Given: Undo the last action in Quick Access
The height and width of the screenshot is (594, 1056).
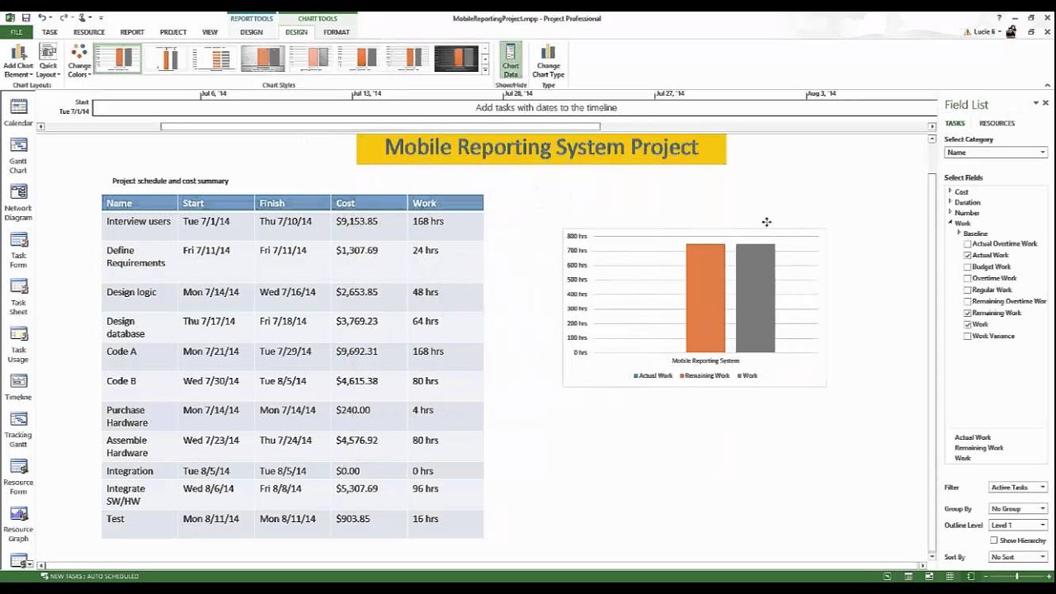Looking at the screenshot, I should click(x=42, y=17).
